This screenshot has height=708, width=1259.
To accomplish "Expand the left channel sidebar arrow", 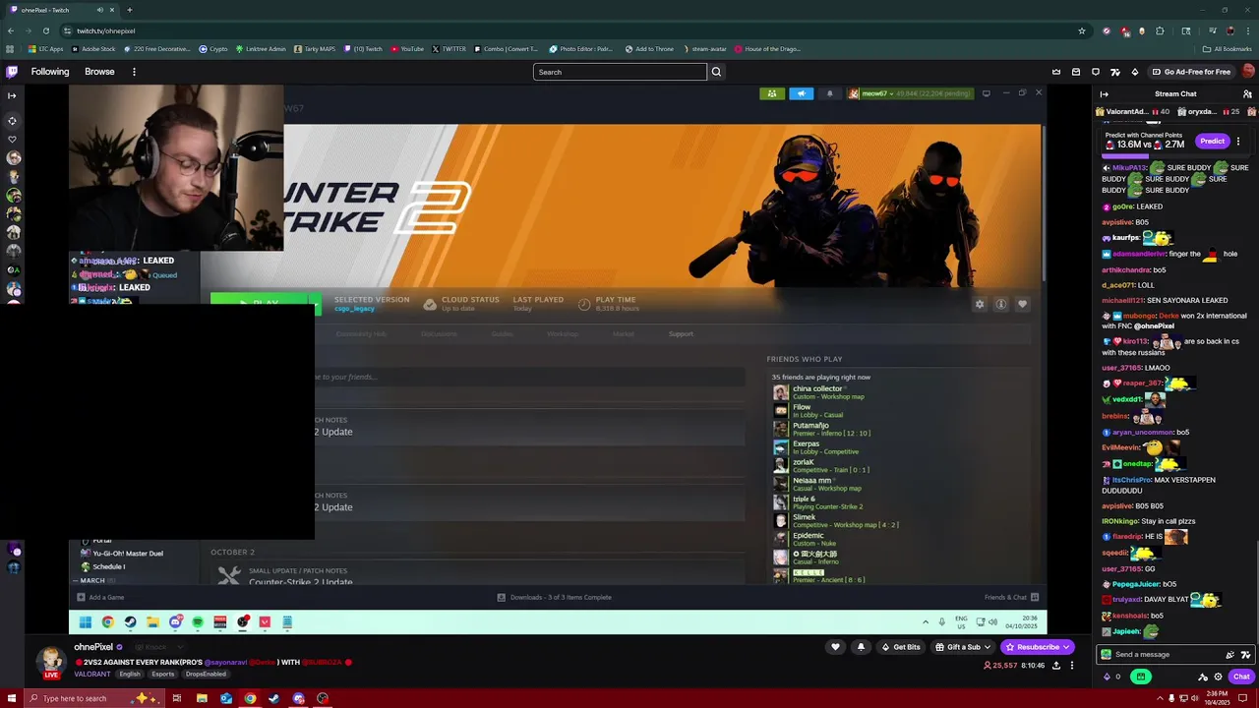I will [12, 95].
